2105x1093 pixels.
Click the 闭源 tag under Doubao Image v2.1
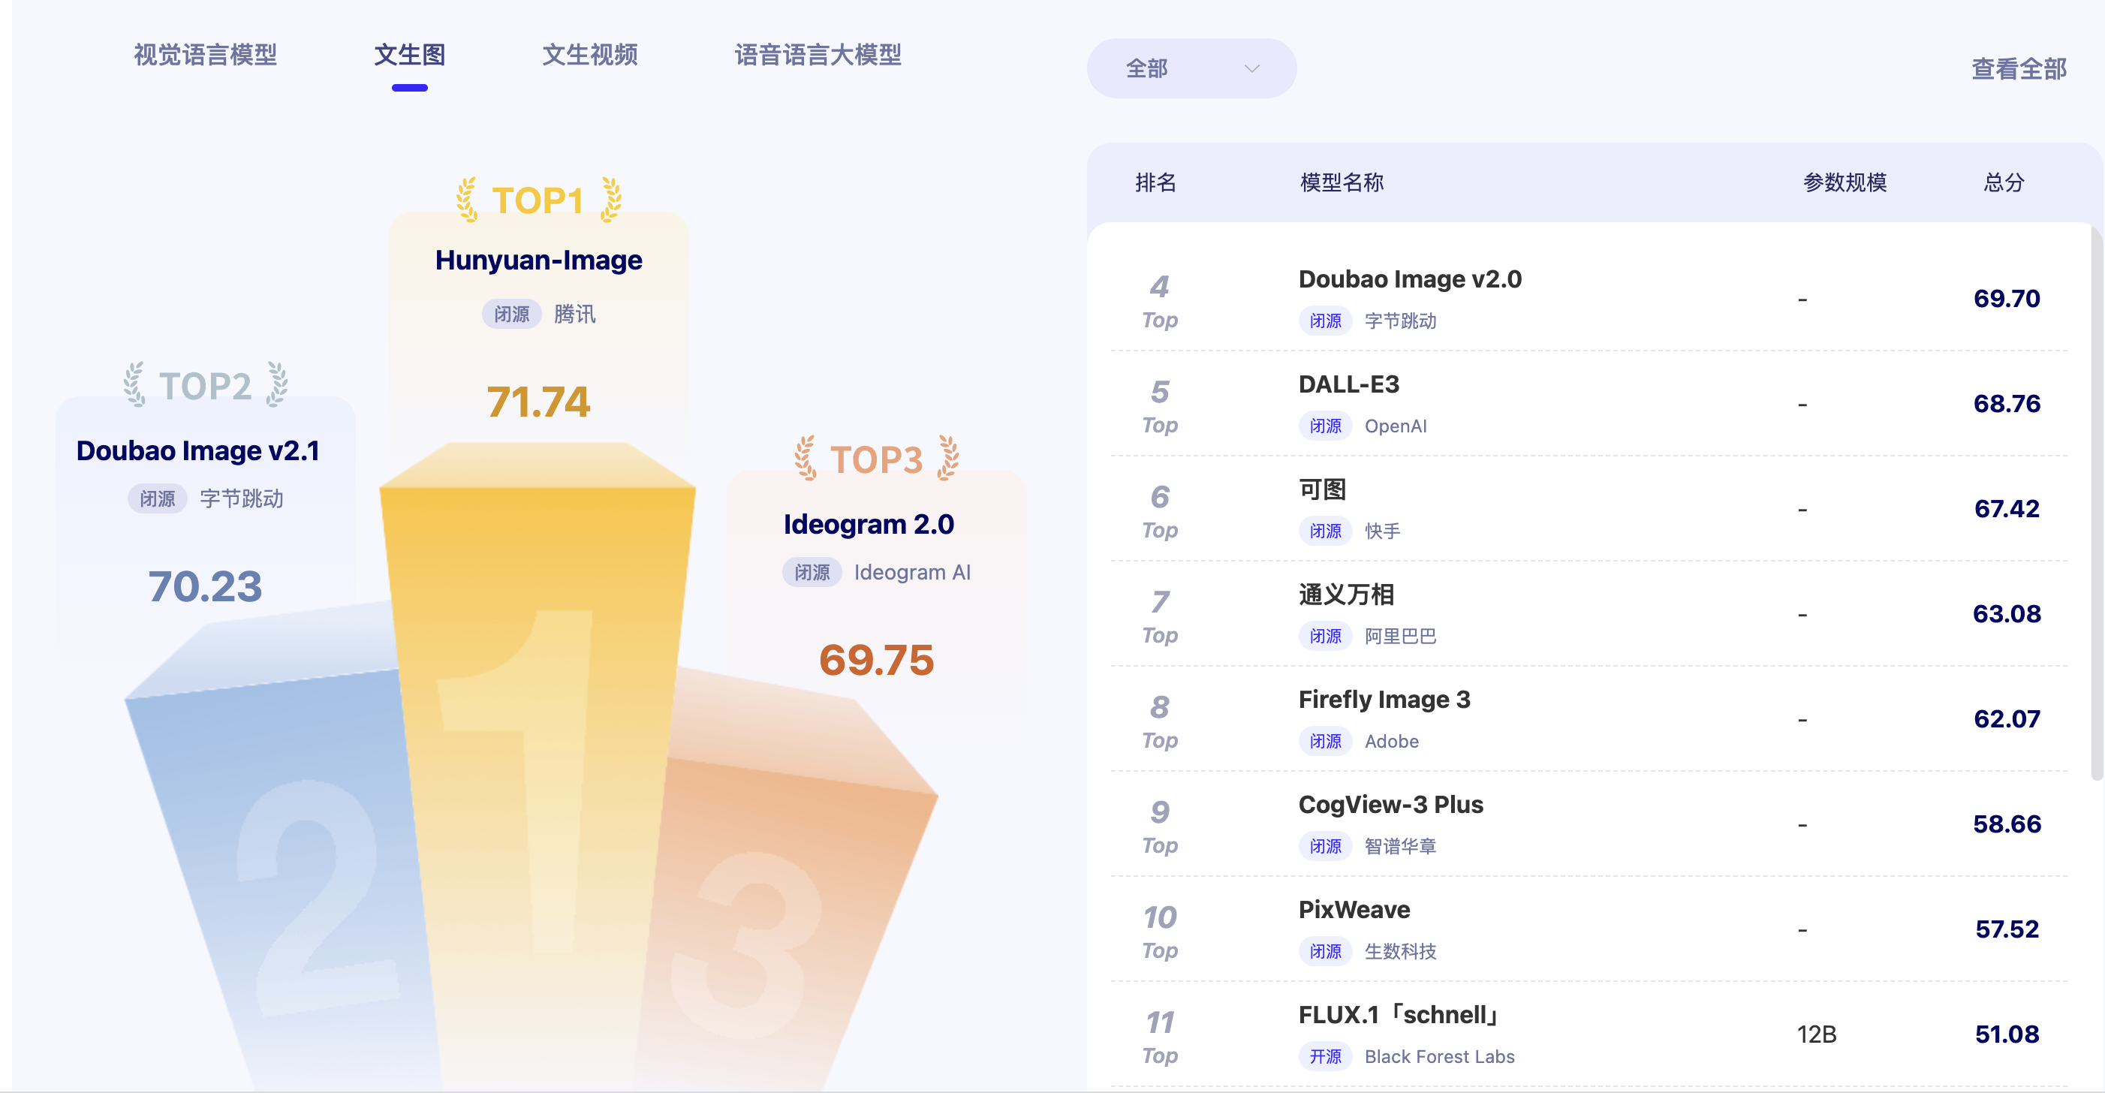[x=157, y=498]
